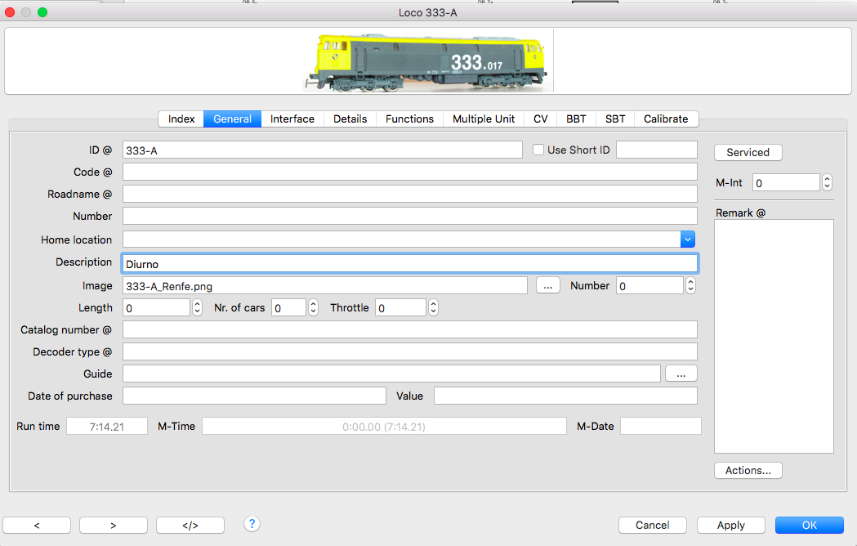The height and width of the screenshot is (546, 857).
Task: Click the Remark text area
Action: (774, 337)
